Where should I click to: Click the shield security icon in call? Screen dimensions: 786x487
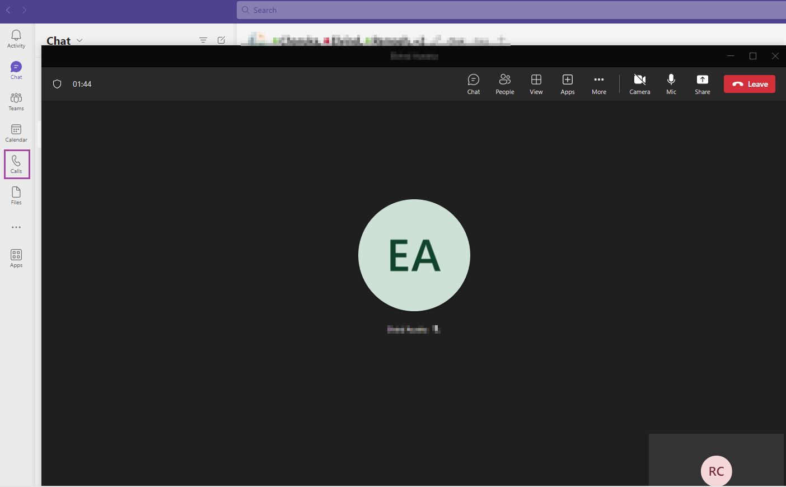(x=57, y=84)
